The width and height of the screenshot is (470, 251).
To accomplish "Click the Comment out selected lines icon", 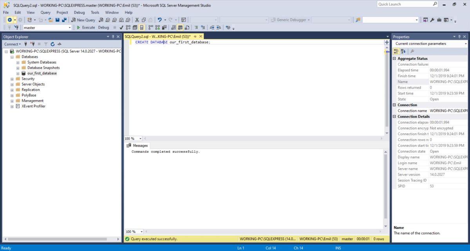I will click(196, 27).
